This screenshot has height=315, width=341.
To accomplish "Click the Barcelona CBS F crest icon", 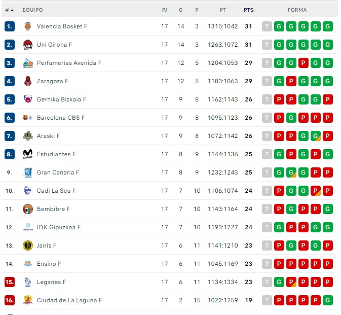I will click(x=28, y=118).
